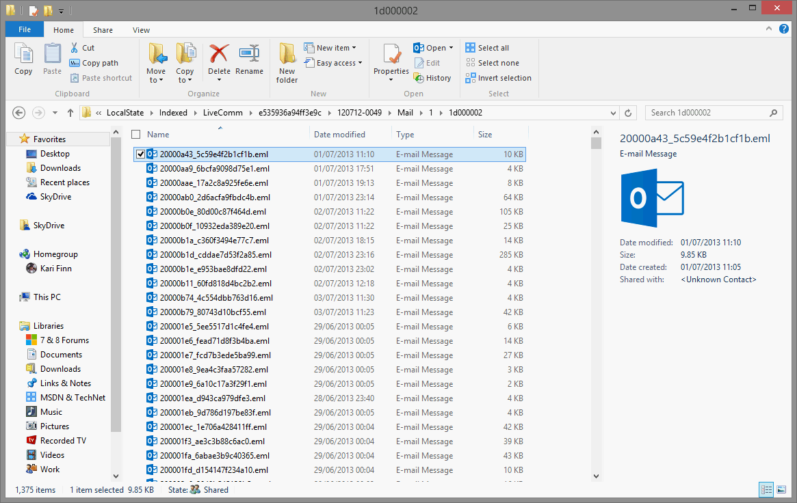Click Select none in ribbon
This screenshot has height=503, width=797.
point(493,63)
